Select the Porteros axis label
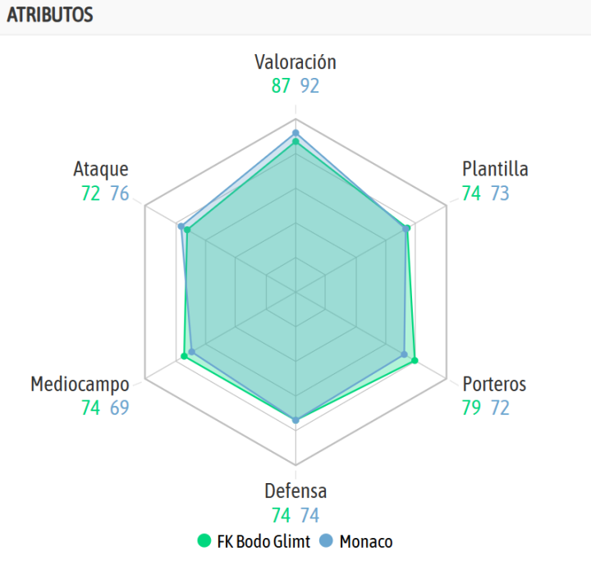The height and width of the screenshot is (561, 591). pyautogui.click(x=494, y=384)
